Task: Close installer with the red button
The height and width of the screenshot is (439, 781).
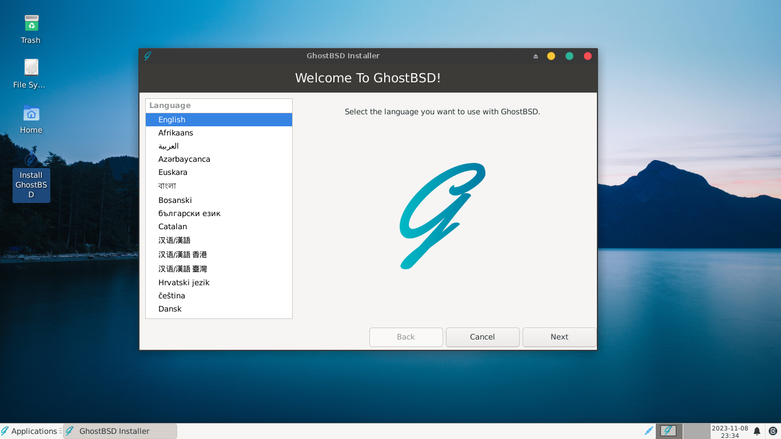Action: coord(588,56)
